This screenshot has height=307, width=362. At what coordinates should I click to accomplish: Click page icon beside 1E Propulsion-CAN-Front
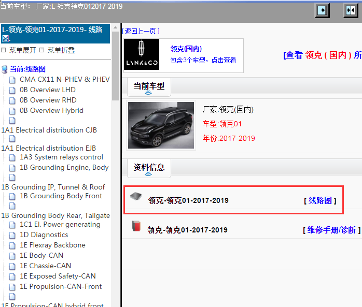pyautogui.click(x=12, y=287)
